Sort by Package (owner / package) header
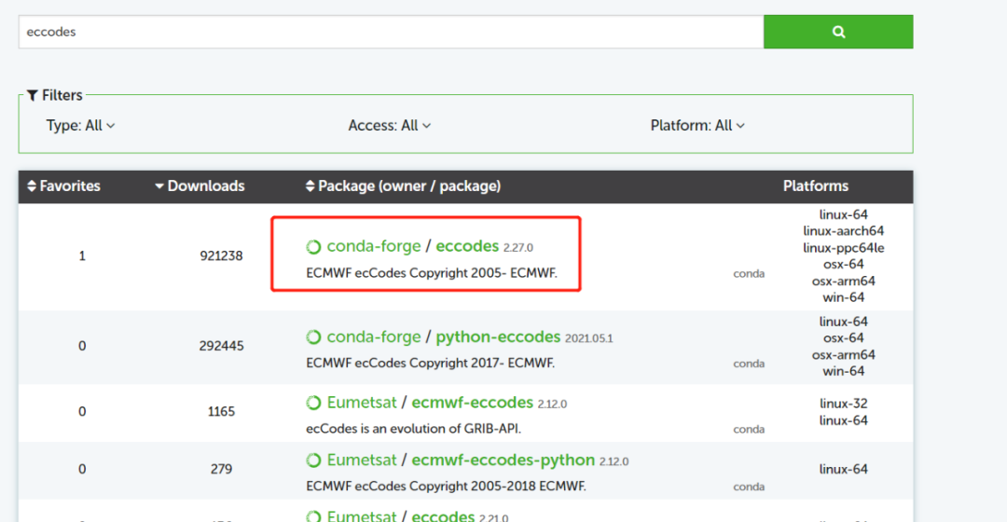The image size is (1007, 522). pos(403,186)
